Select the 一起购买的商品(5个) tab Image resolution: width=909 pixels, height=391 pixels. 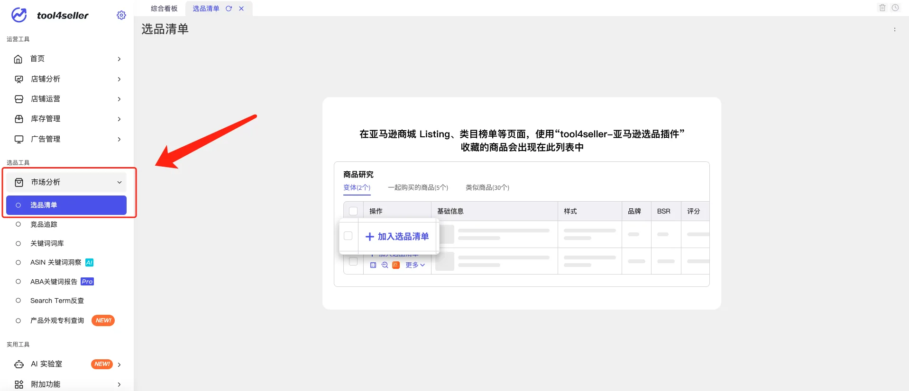[418, 187]
